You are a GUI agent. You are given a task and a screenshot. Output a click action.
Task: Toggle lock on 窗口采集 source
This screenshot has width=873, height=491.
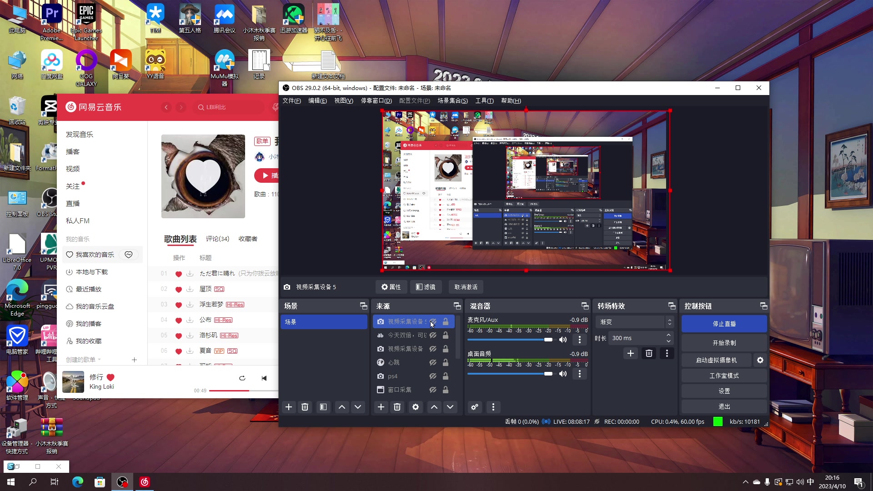coord(446,390)
